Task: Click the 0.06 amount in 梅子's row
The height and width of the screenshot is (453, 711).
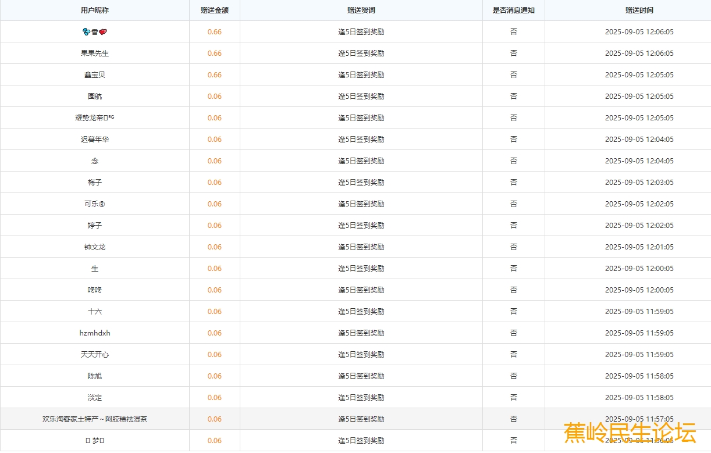Action: (x=214, y=183)
